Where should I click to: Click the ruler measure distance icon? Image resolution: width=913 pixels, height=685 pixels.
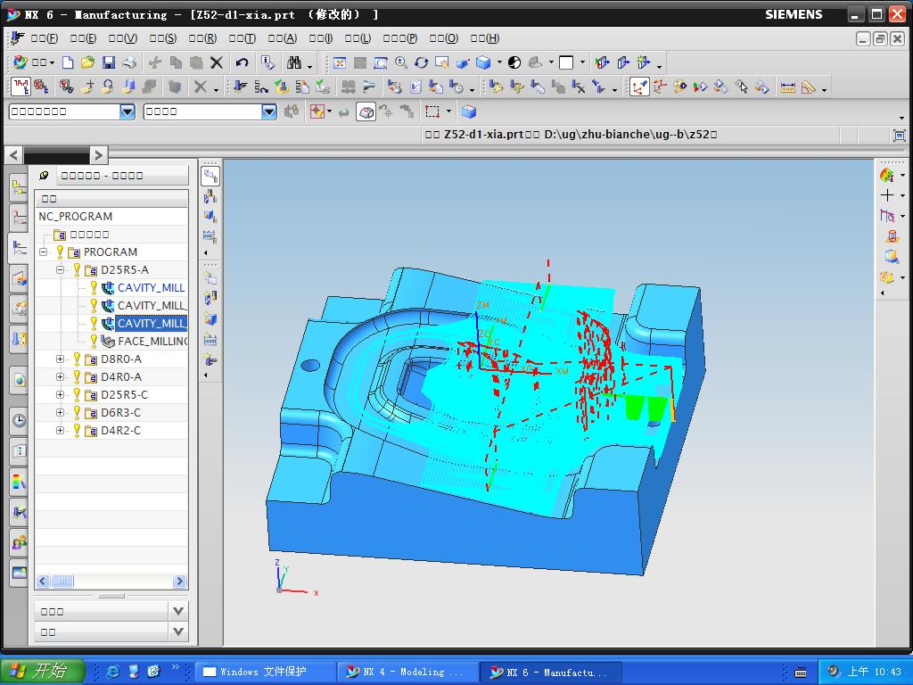point(787,87)
